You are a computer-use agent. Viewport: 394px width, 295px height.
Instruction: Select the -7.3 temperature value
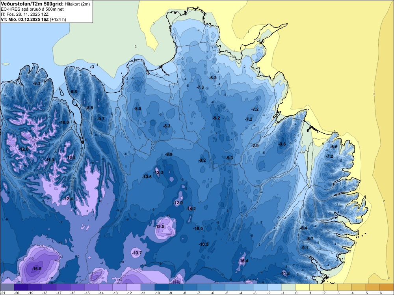pyautogui.click(x=200, y=87)
